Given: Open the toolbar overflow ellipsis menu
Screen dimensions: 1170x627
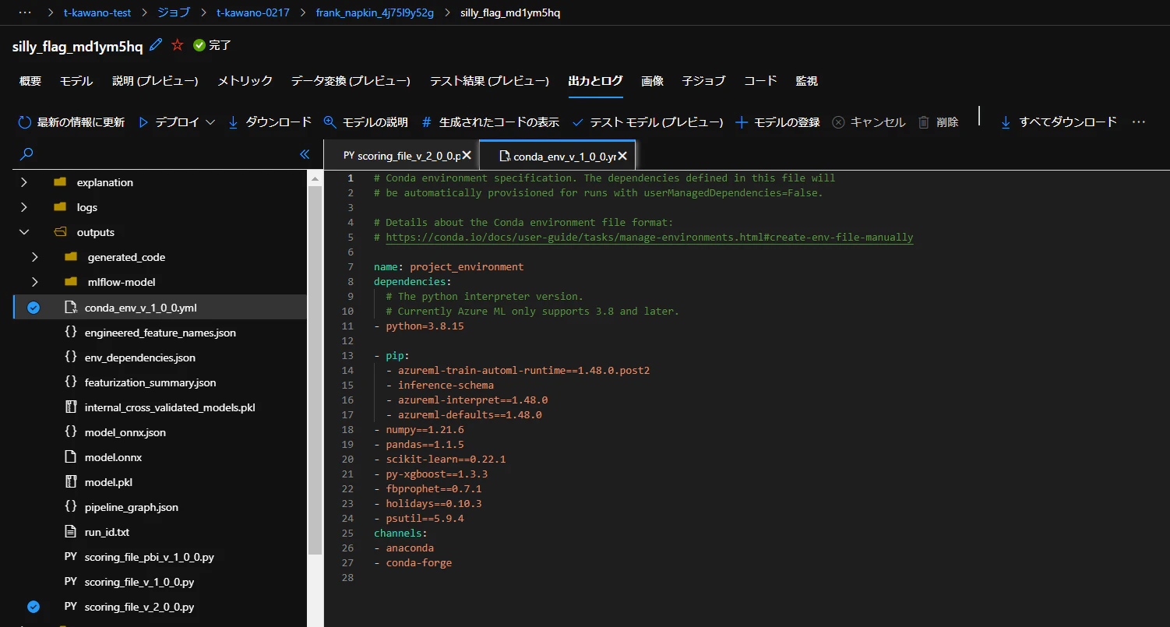Looking at the screenshot, I should [x=1139, y=122].
